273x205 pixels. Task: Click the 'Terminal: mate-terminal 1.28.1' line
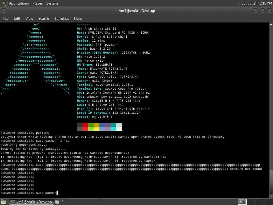(105, 85)
